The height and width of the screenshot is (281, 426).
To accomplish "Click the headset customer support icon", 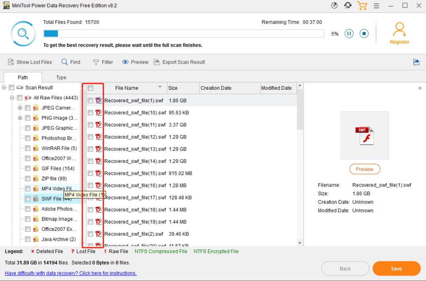I will [348, 5].
